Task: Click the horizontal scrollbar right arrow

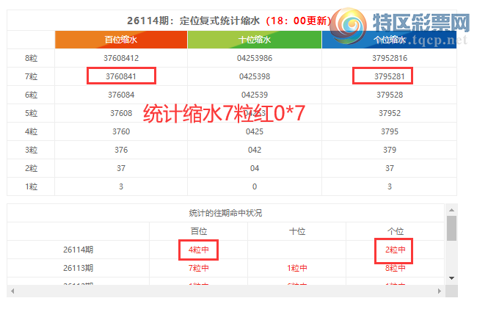Action: click(440, 291)
